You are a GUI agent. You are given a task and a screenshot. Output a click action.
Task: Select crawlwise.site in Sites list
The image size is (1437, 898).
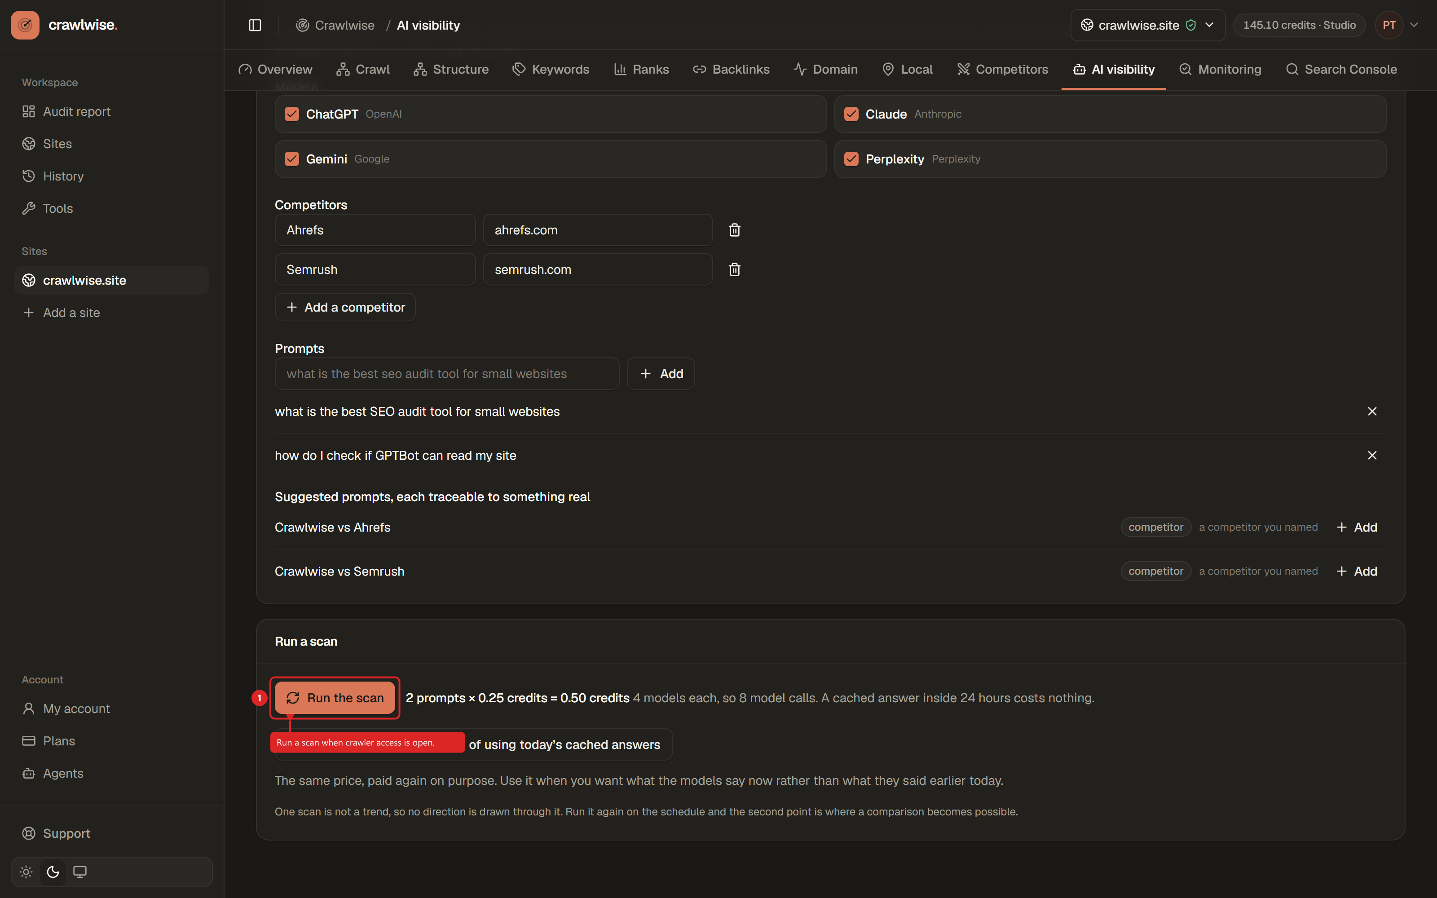point(112,280)
